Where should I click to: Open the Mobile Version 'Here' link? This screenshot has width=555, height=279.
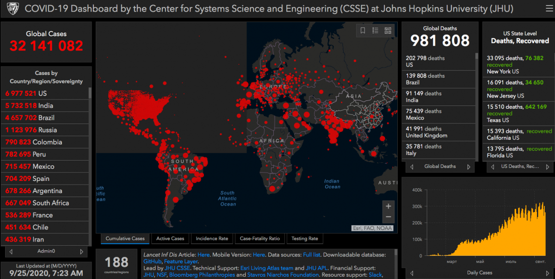pos(259,255)
